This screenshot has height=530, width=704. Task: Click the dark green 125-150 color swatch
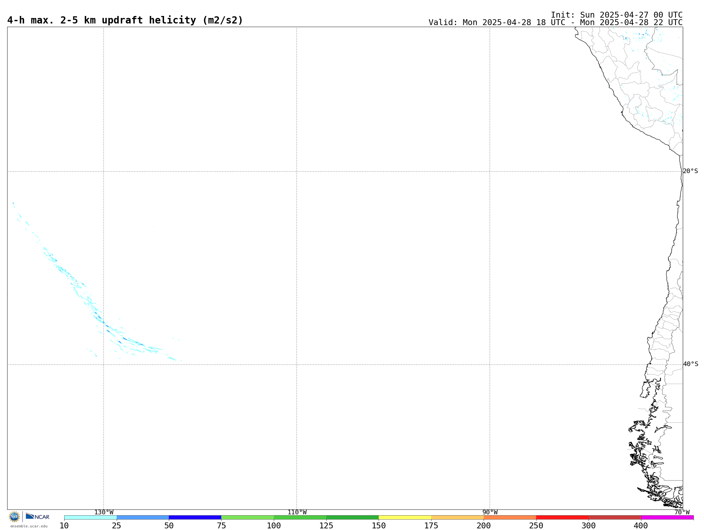point(352,518)
